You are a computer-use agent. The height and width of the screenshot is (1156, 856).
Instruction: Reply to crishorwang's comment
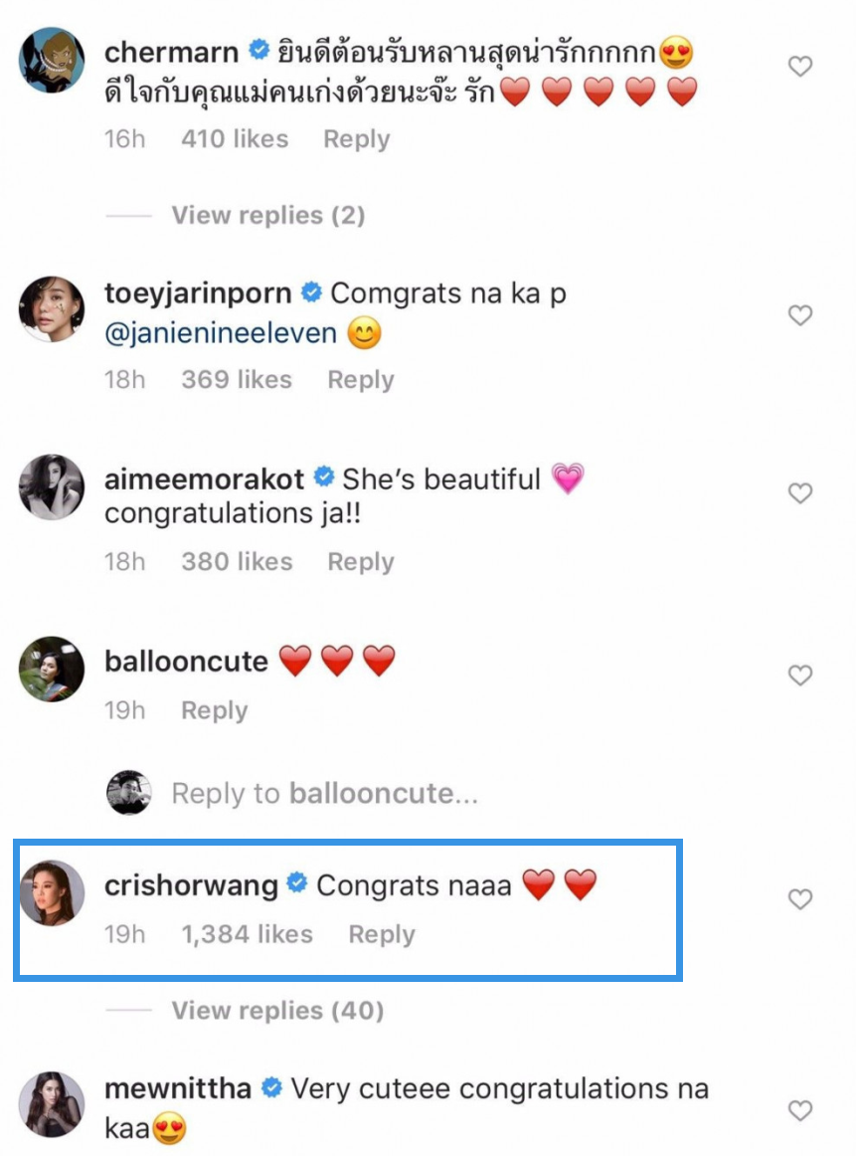(x=381, y=934)
